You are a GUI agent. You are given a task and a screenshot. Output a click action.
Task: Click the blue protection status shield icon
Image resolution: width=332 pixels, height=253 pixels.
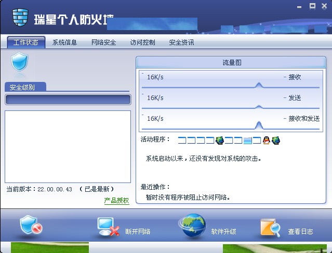pos(19,62)
